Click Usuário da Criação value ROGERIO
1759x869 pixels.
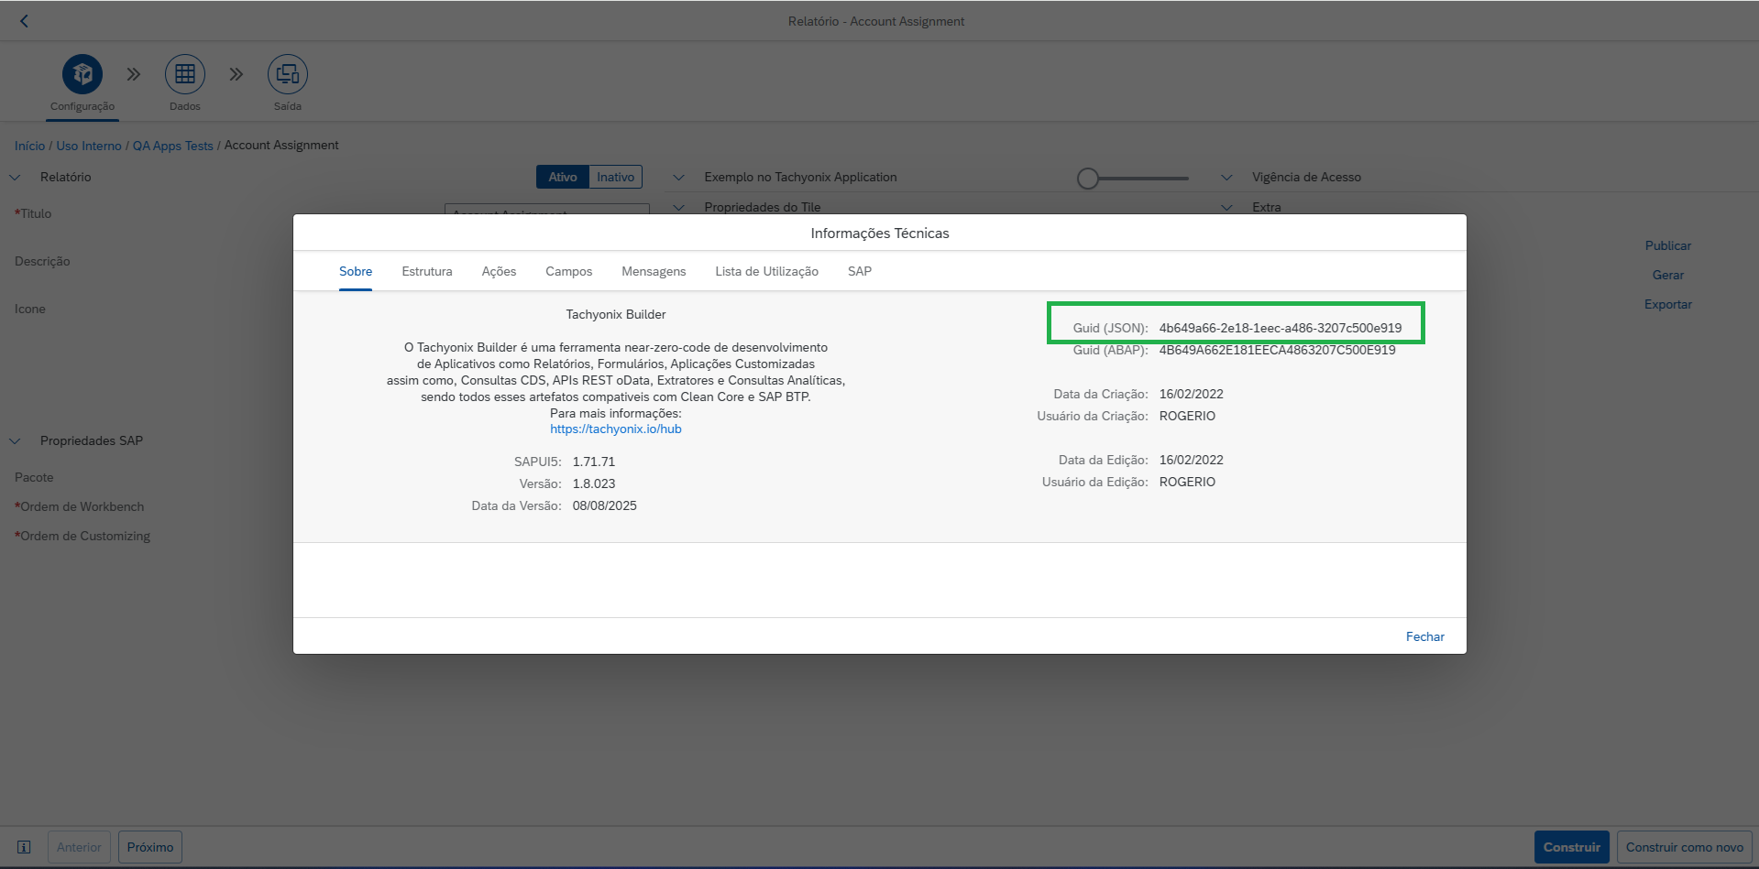pos(1187,416)
